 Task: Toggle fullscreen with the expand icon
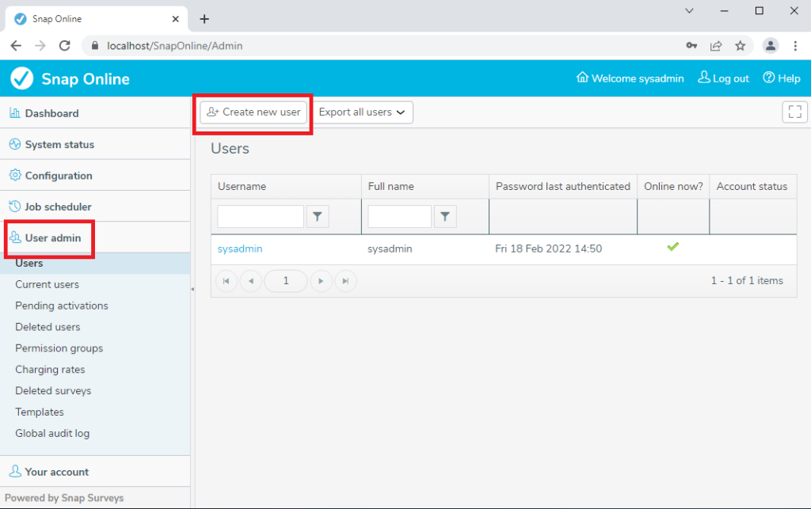[794, 112]
